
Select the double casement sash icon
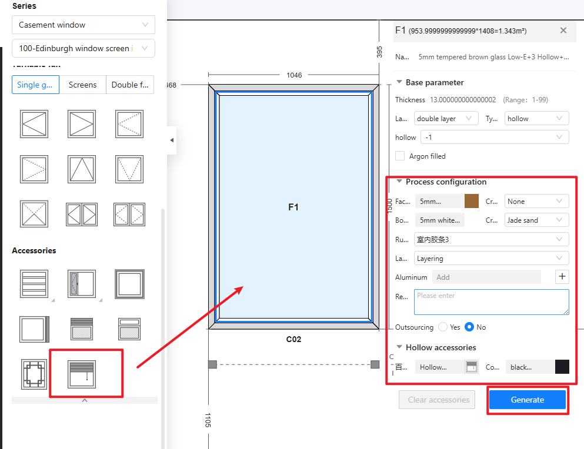point(82,214)
